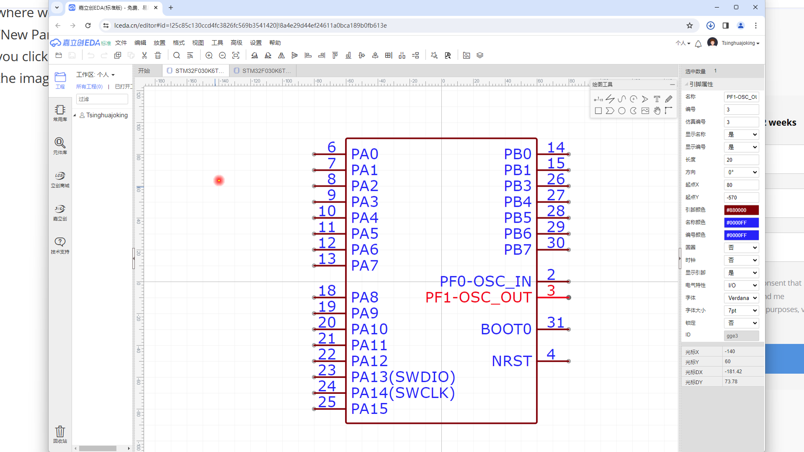
Task: Click the 过滤 filter input field
Action: pos(102,99)
